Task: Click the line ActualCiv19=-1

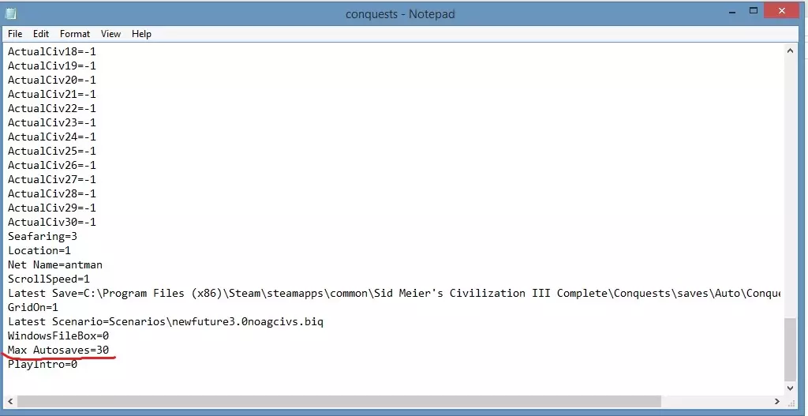Action: 51,66
